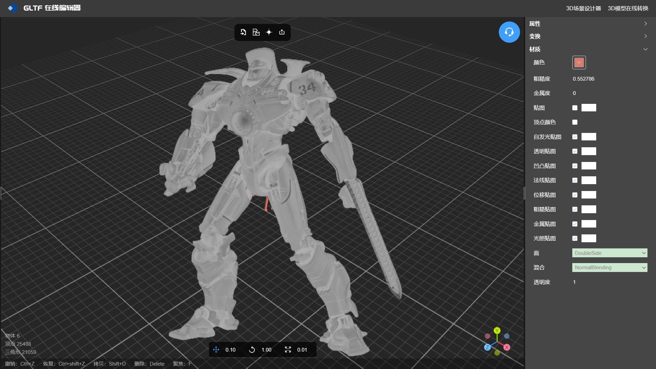This screenshot has width=656, height=369.
Task: Open 3D场景设计器 in top menu
Action: coord(583,8)
